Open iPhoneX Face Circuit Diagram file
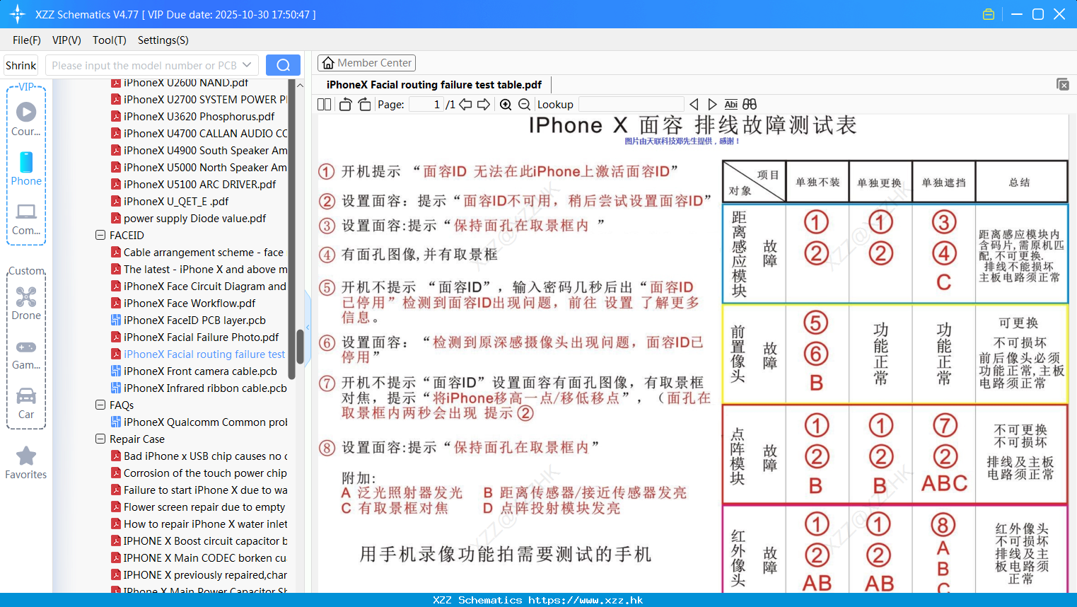1077x607 pixels. click(x=199, y=286)
